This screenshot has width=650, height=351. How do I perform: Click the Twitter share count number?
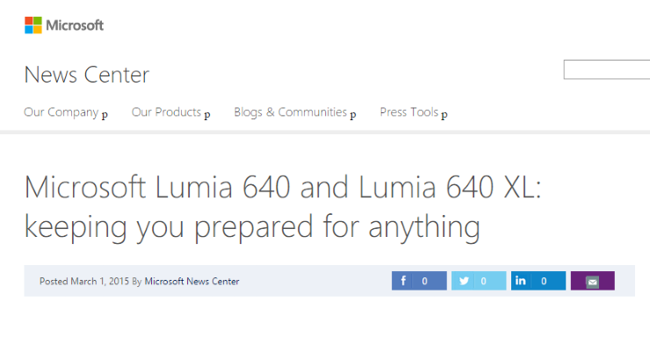point(484,281)
